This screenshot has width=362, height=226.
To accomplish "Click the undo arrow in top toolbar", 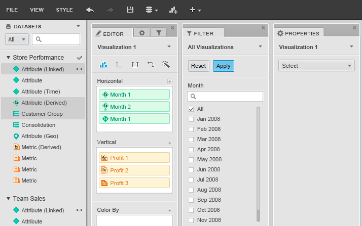I will point(90,10).
